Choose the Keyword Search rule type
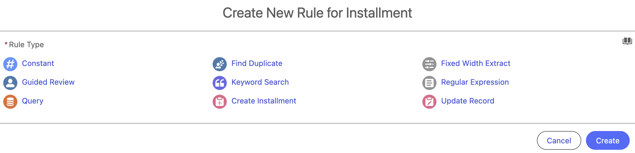 click(x=260, y=82)
